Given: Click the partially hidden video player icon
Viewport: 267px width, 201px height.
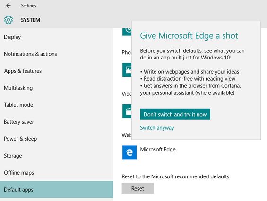Looking at the screenshot, I should point(127,111).
